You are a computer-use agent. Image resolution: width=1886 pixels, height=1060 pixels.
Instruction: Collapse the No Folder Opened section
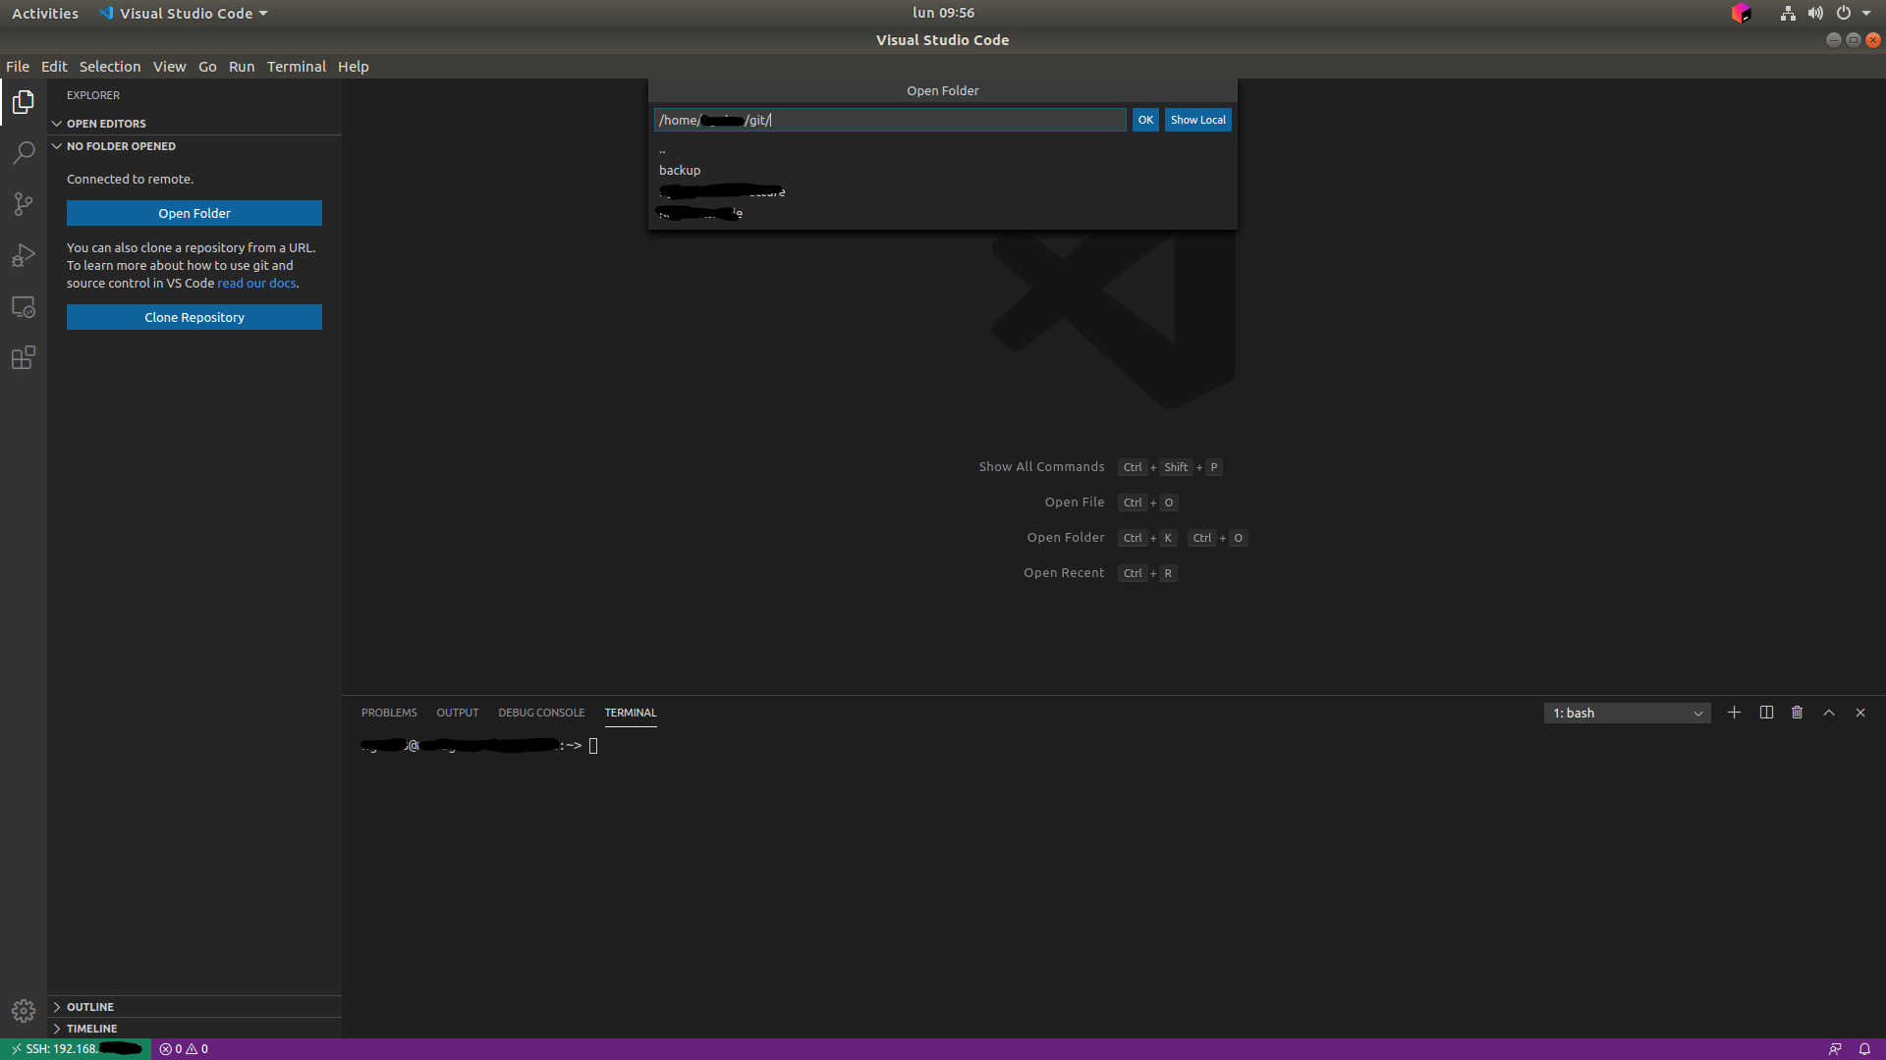pos(194,146)
